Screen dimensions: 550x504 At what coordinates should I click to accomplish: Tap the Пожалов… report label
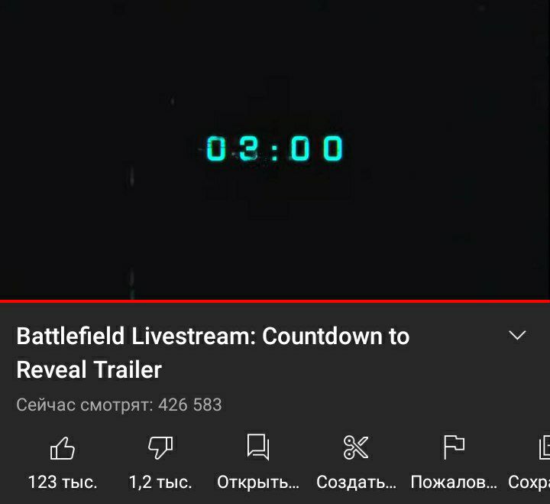point(454,483)
